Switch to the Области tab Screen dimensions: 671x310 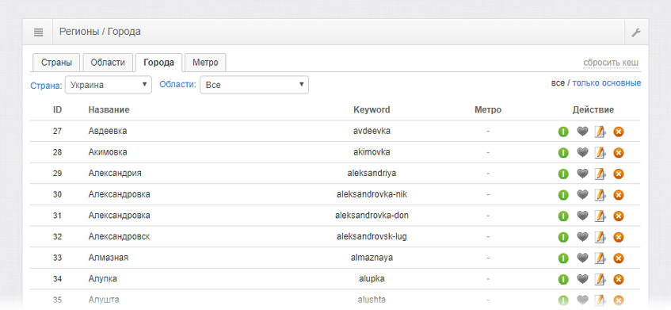click(x=108, y=63)
